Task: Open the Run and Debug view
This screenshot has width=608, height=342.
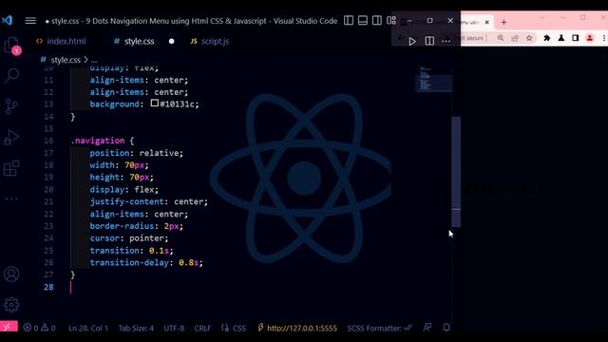Action: [x=11, y=137]
